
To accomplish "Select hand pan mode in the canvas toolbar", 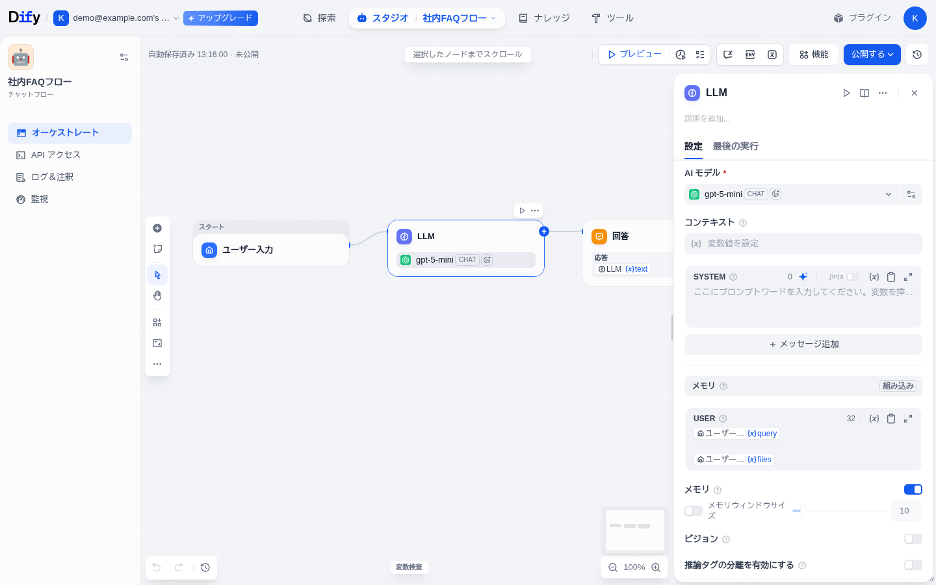I will tap(157, 296).
